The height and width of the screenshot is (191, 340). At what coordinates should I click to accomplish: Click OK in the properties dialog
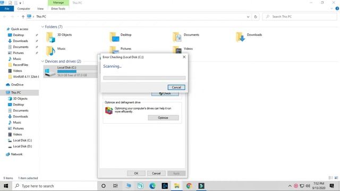coord(136,173)
